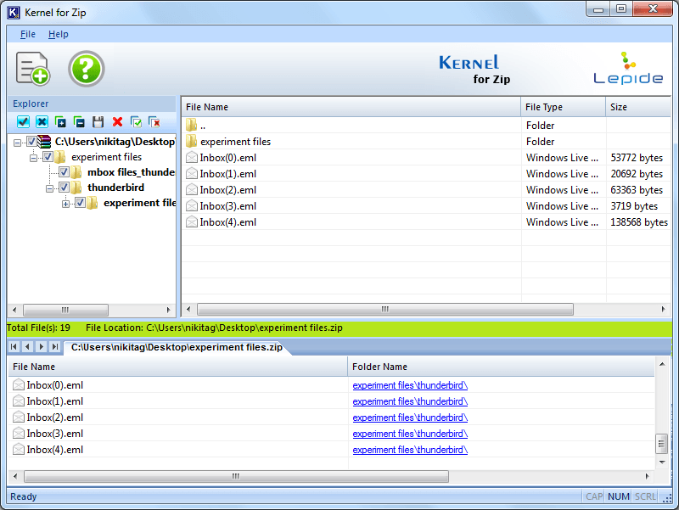Select Inbox(1).eml in the upper file list
Screen dimensions: 679x510
(227, 174)
